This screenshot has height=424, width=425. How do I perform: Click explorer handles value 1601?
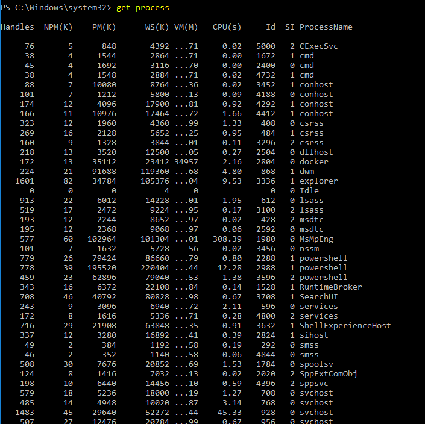tap(25, 181)
